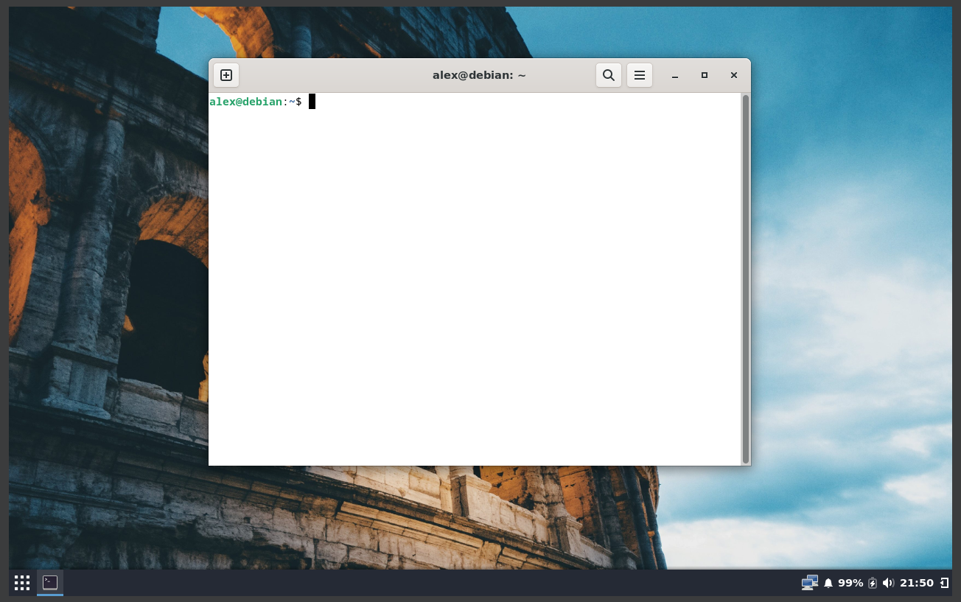Click the blinking terminal cursor block
The image size is (961, 602).
tap(311, 101)
